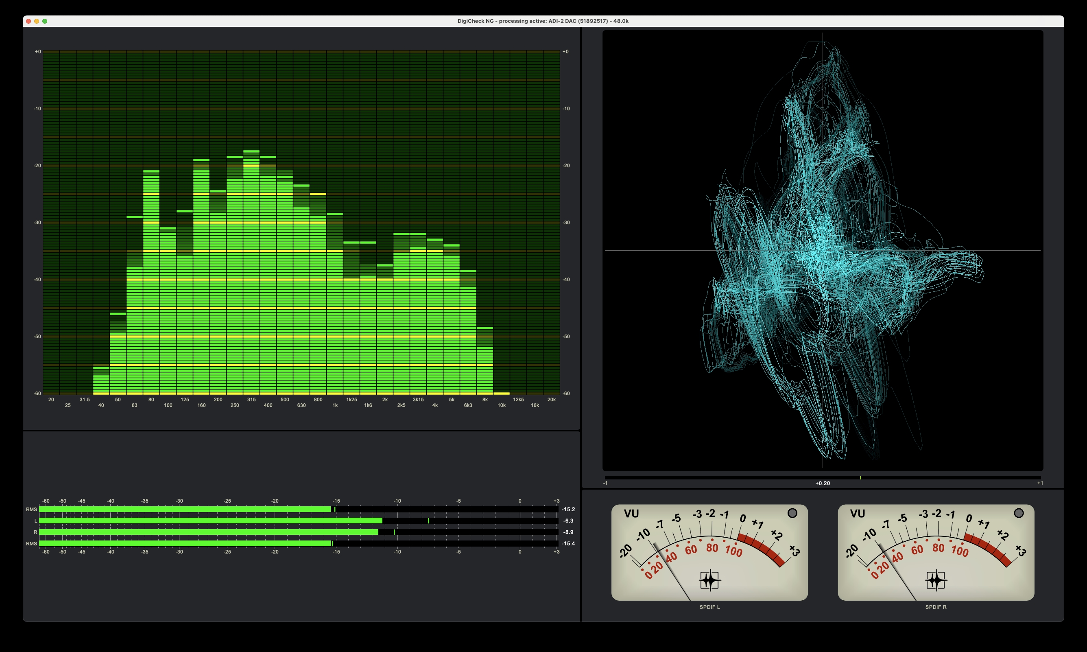
Task: Minimize the DigiCheck NG window with the yellow button
Action: 37,21
